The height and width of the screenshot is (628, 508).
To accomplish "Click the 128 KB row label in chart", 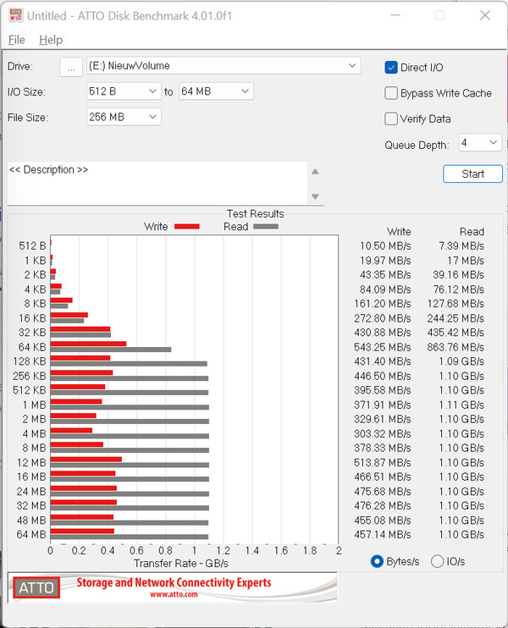I will 30,361.
